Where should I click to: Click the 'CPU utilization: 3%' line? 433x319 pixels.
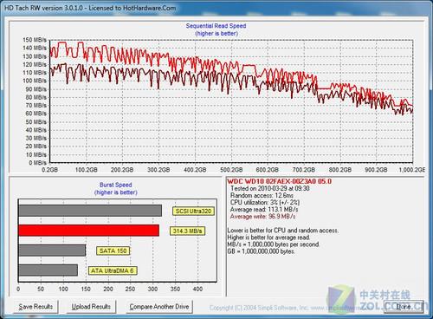265,202
